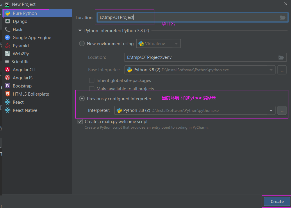The image size is (291, 208).
Task: Select React Native in project type list
Action: coord(37,110)
